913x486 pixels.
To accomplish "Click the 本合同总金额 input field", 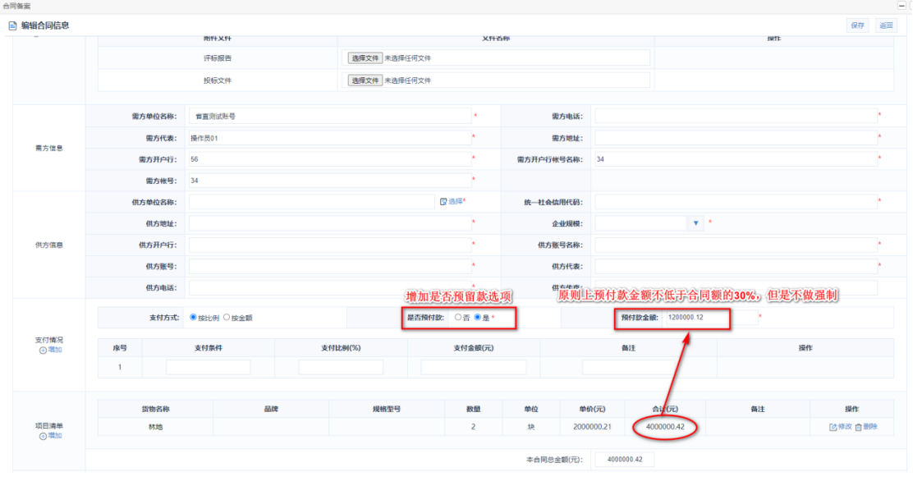I will click(x=624, y=460).
